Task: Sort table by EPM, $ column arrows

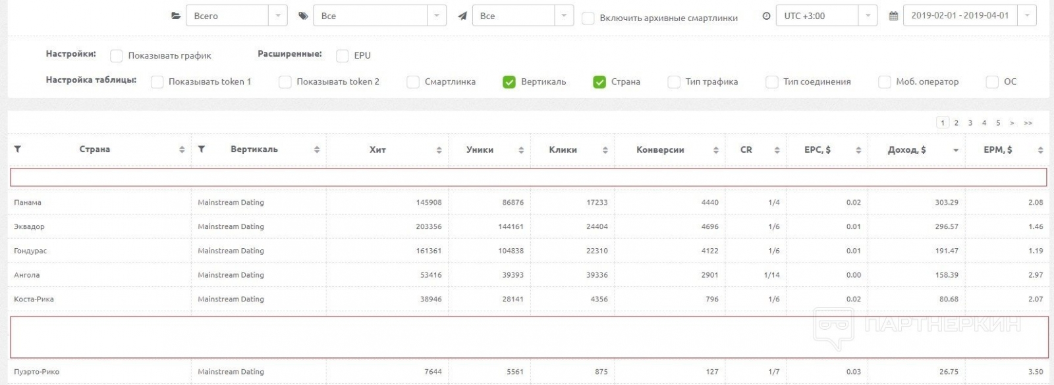Action: click(1040, 150)
